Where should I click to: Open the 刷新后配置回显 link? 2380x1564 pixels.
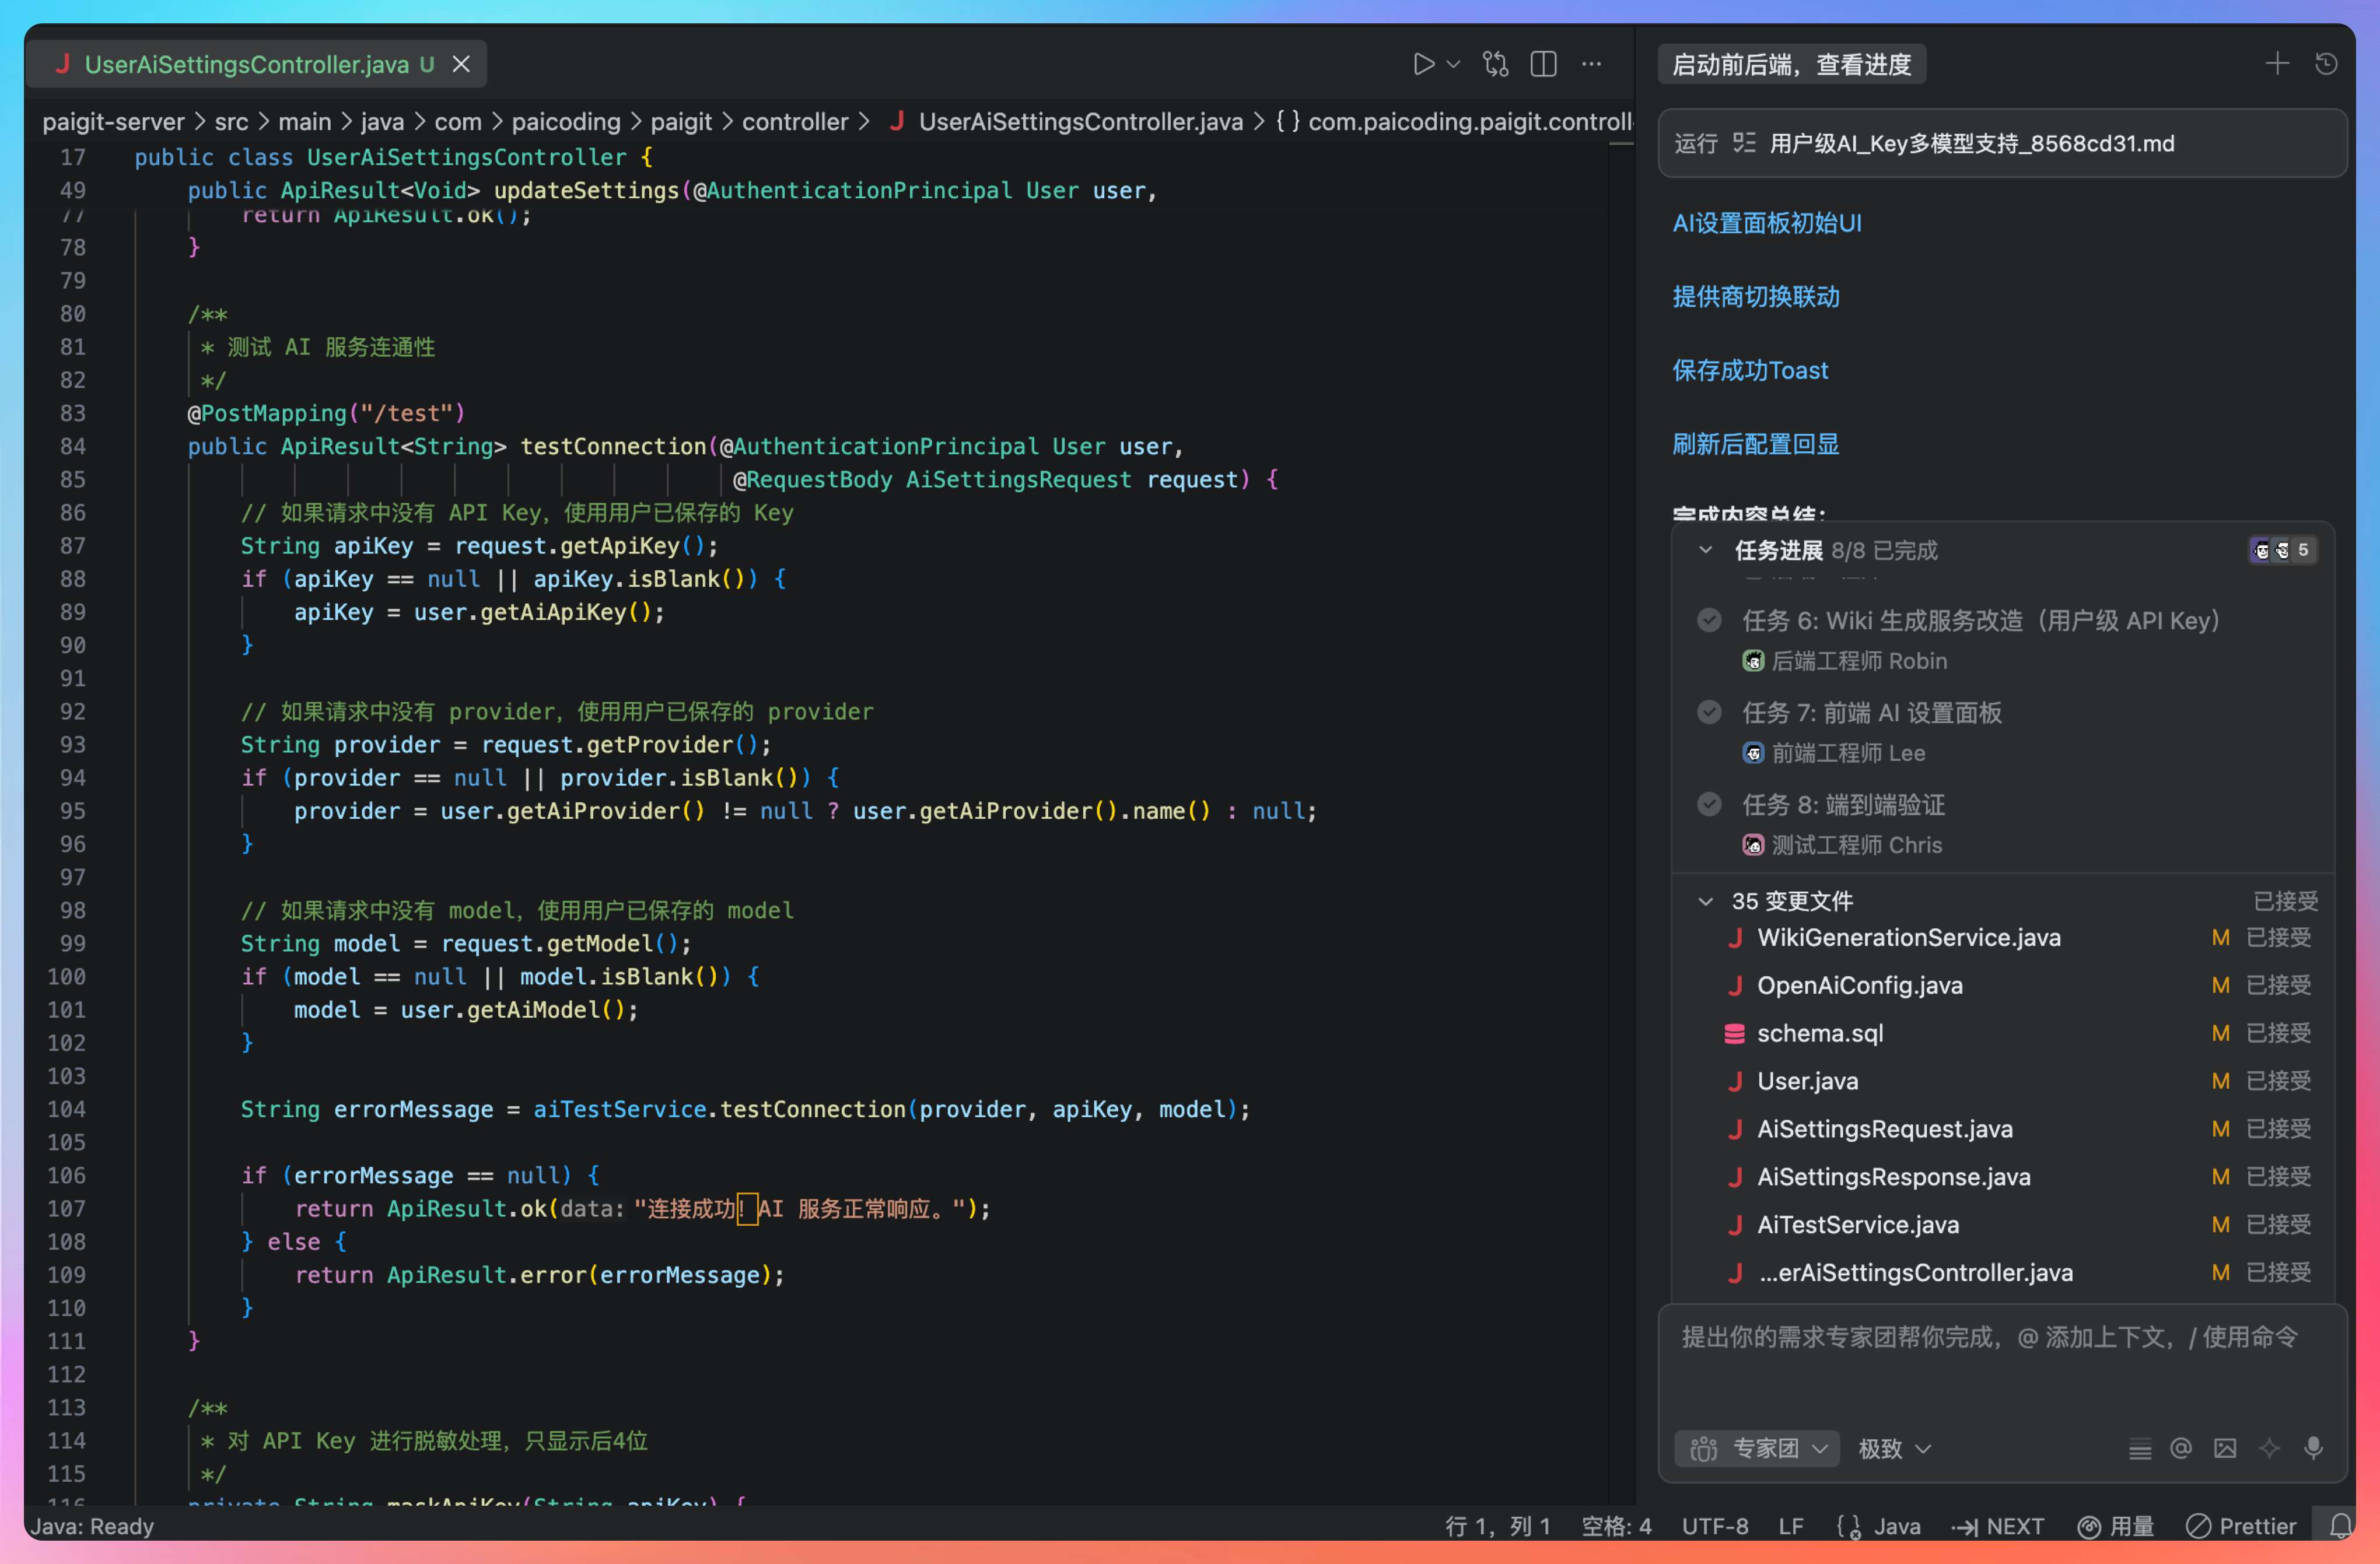click(x=1755, y=444)
